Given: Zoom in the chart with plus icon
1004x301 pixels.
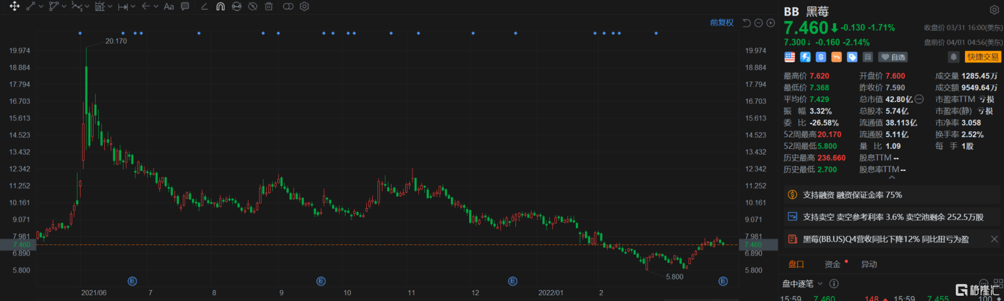Looking at the screenshot, I should click(x=770, y=23).
